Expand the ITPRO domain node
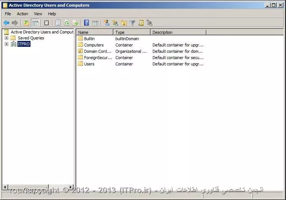 [x=6, y=44]
